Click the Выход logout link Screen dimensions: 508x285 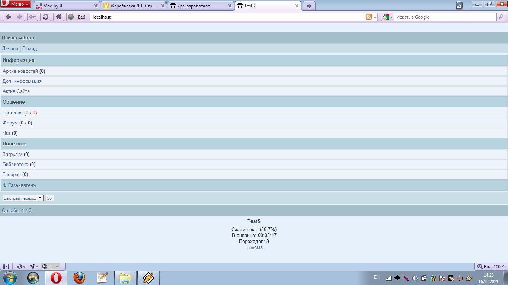29,49
